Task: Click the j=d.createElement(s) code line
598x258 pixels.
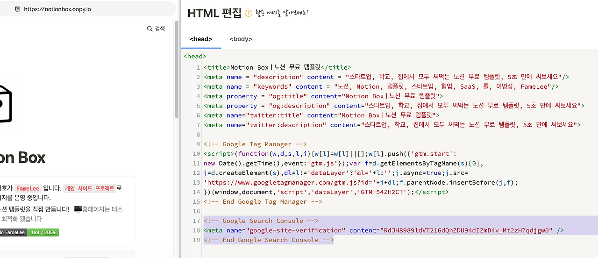Action: [336, 173]
